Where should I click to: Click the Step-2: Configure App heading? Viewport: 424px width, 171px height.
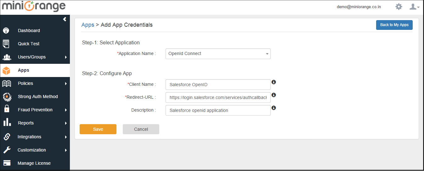[x=107, y=73]
